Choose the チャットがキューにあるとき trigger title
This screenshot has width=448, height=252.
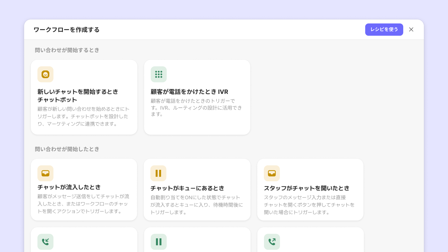point(187,188)
